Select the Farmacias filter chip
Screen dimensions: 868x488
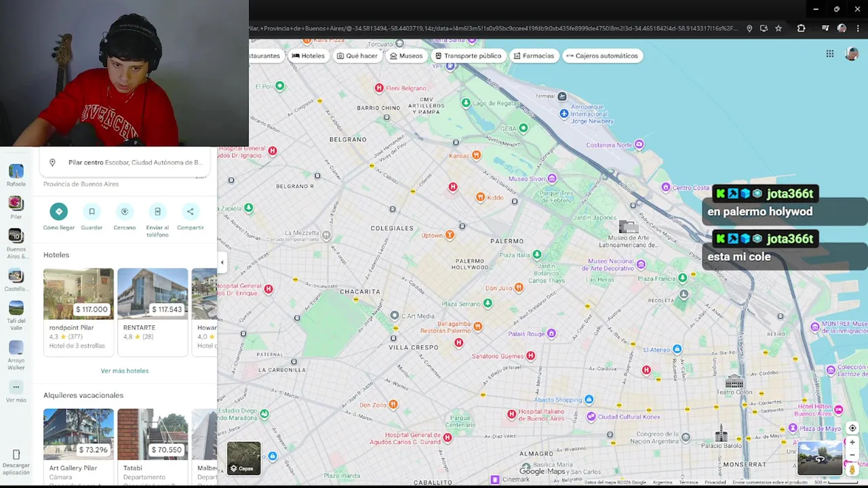click(534, 56)
